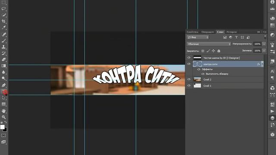Switch to the Свойства tab
Screen dimensions: 276x155
coord(192,32)
